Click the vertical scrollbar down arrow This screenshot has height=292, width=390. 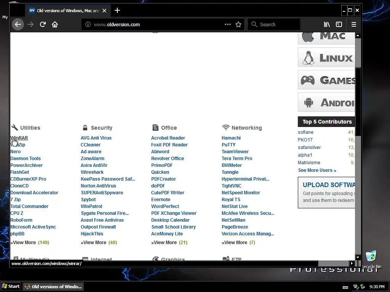pyautogui.click(x=358, y=257)
